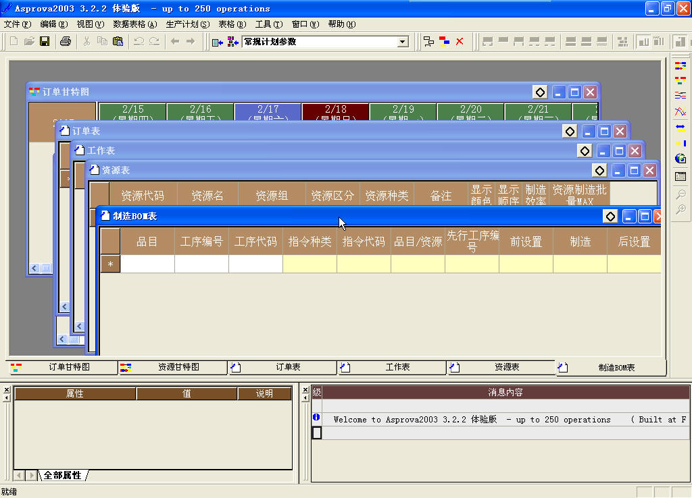
Task: Select the 全部属性 tab in property panel
Action: (x=63, y=475)
